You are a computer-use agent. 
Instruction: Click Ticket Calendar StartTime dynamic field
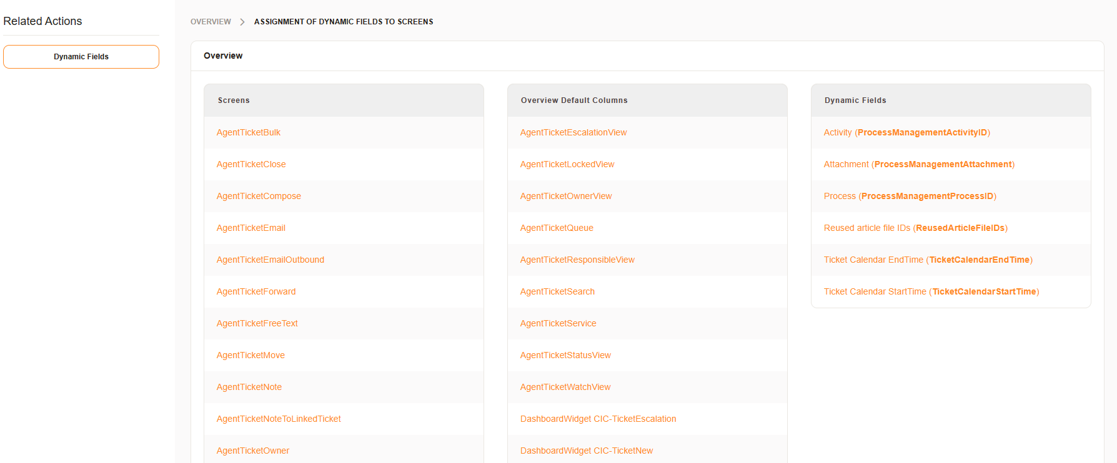tap(931, 291)
